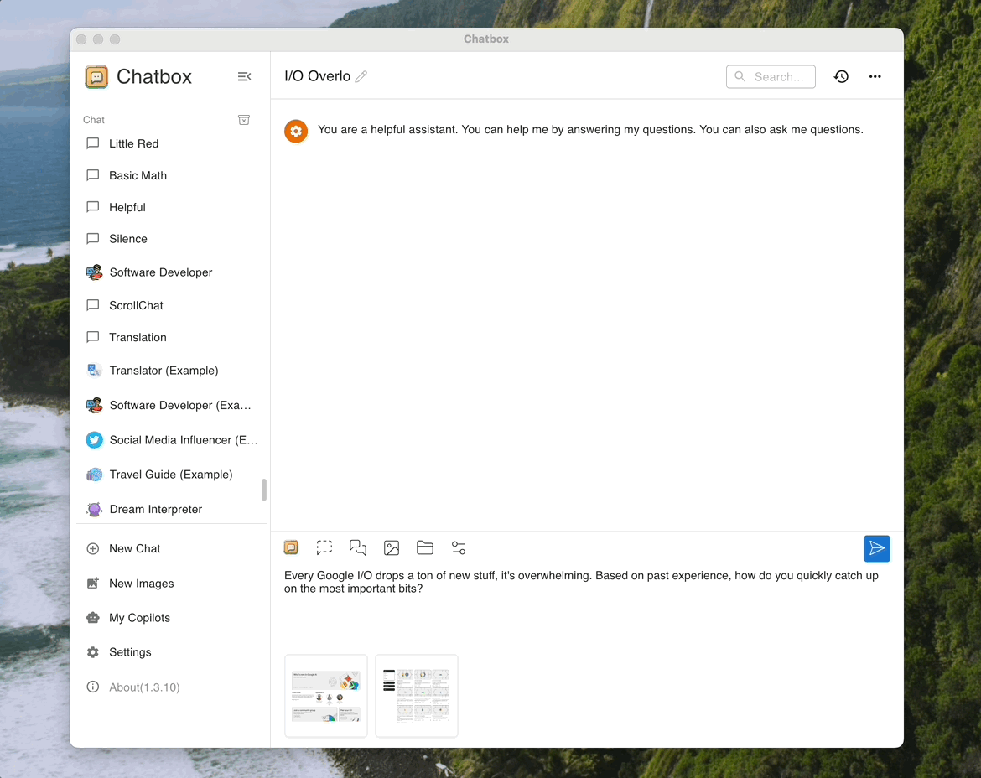The width and height of the screenshot is (981, 778).
Task: Open the Settings page
Action: tap(130, 652)
